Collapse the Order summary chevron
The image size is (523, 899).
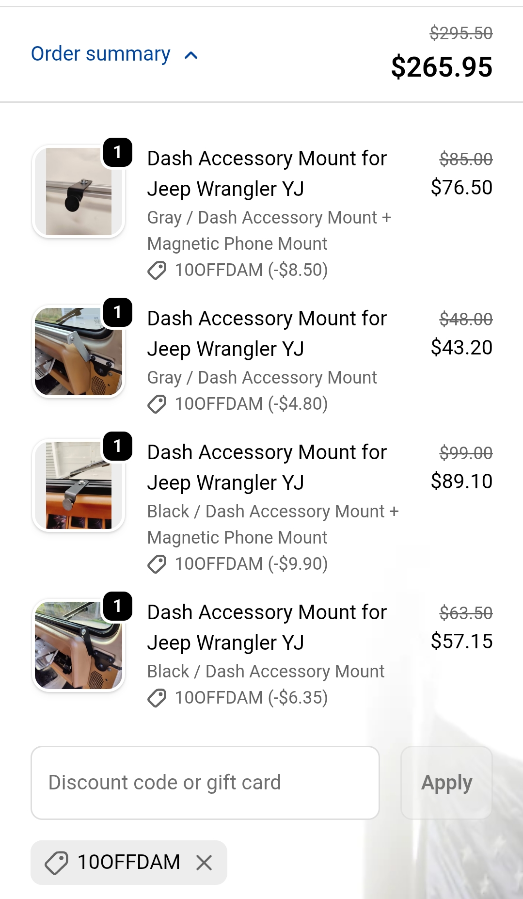[191, 55]
